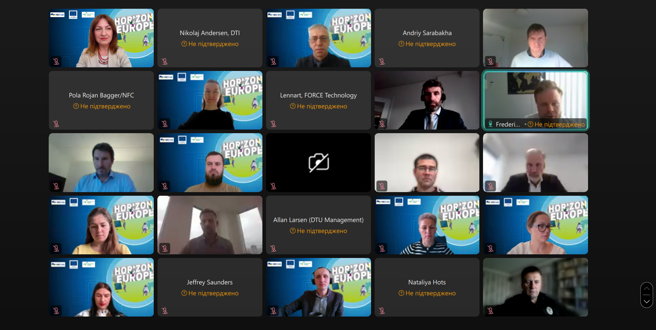Select Pola Rojan Bagger/NFC tile
This screenshot has height=330, width=656.
click(x=101, y=100)
